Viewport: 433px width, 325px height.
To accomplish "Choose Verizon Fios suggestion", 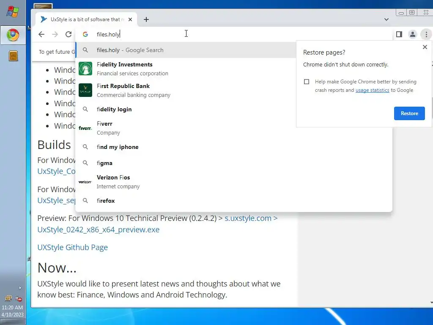I will [x=233, y=182].
